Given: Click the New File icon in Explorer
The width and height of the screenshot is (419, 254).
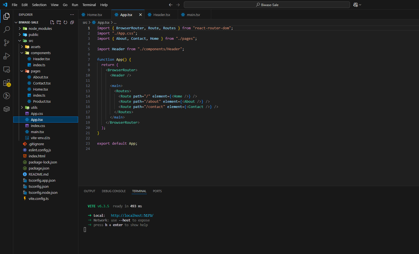Looking at the screenshot, I should click(x=52, y=22).
